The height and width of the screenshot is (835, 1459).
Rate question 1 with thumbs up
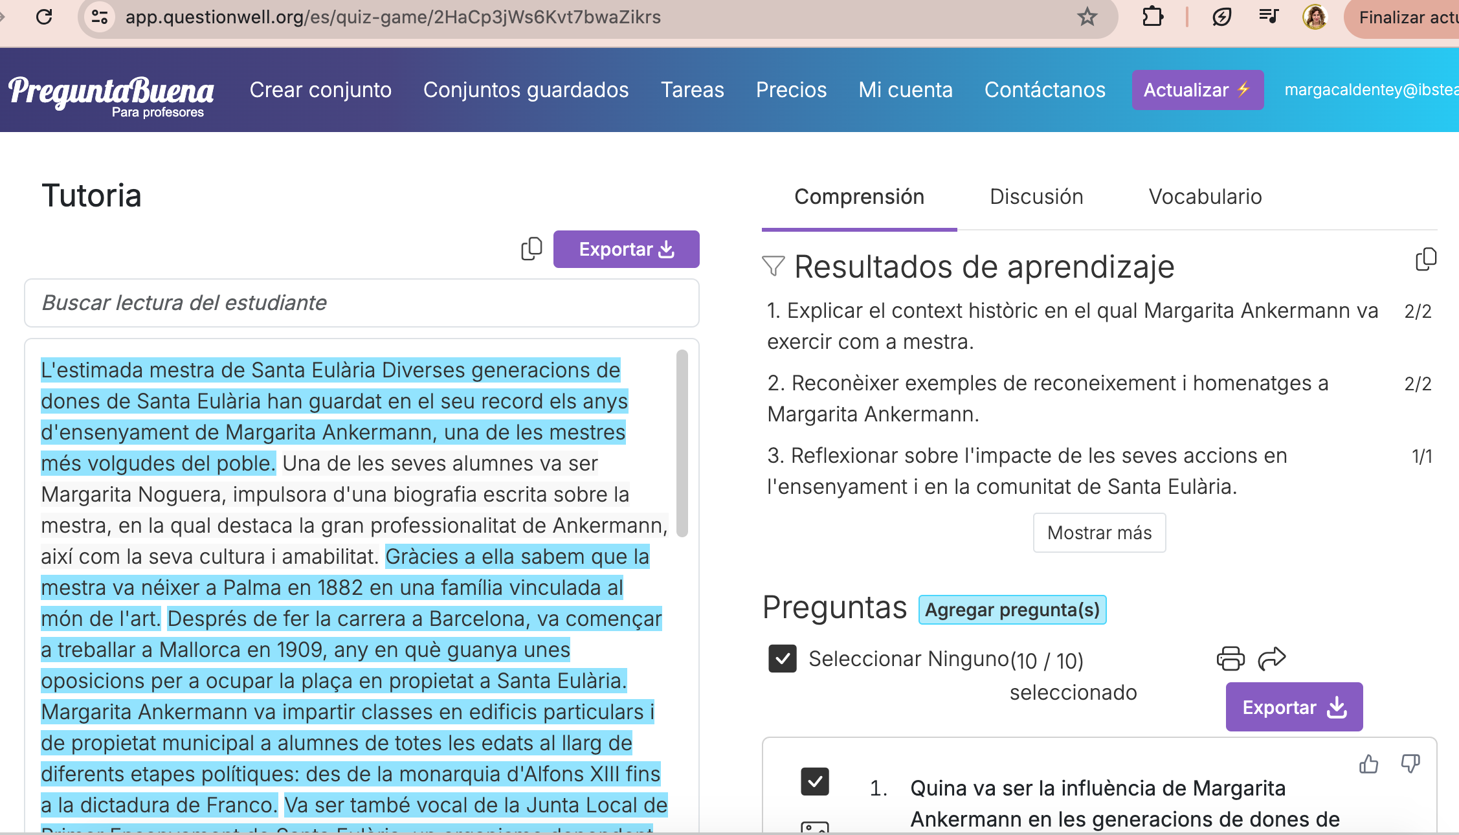point(1368,764)
